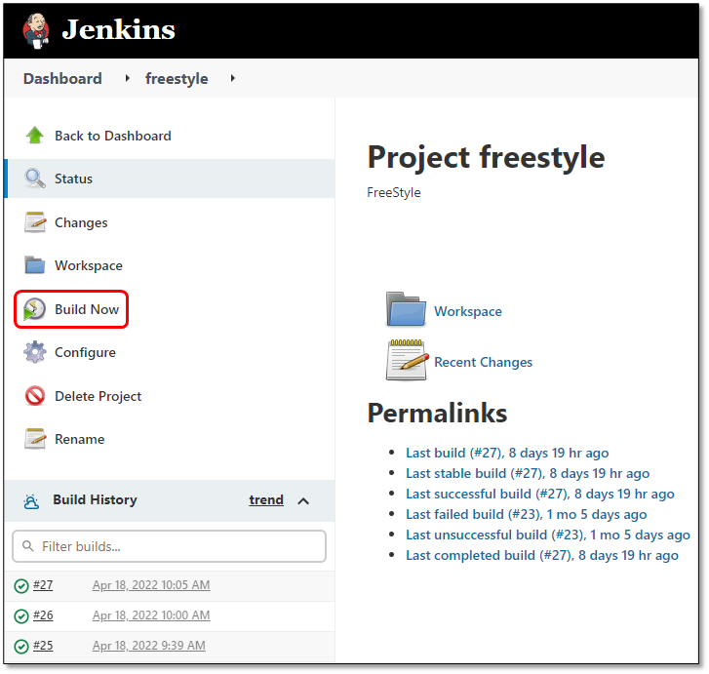Screen dimensions: 709x674
Task: Open Last unsuccessful build (#23) permalink
Action: (x=548, y=535)
